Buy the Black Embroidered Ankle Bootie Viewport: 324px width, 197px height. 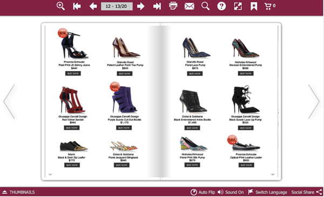click(192, 128)
